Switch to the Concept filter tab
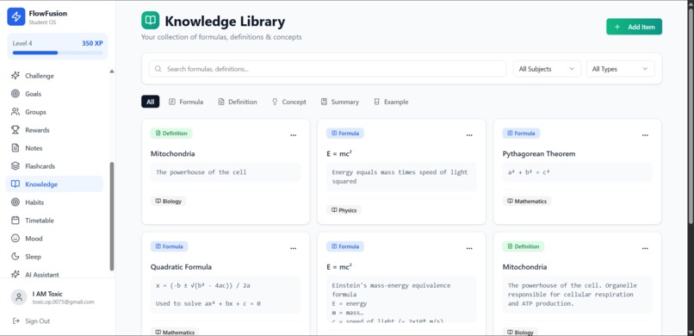This screenshot has width=694, height=336. click(288, 102)
